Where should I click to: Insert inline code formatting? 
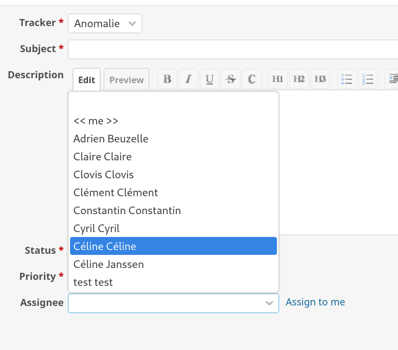click(x=252, y=79)
